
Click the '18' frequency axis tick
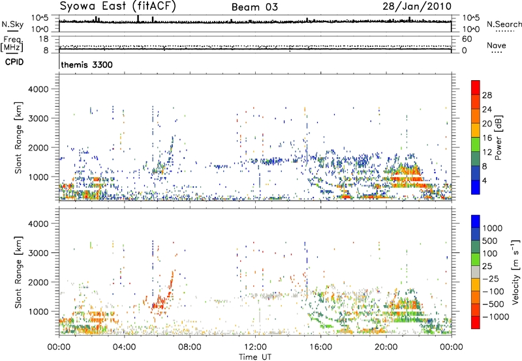coord(44,39)
